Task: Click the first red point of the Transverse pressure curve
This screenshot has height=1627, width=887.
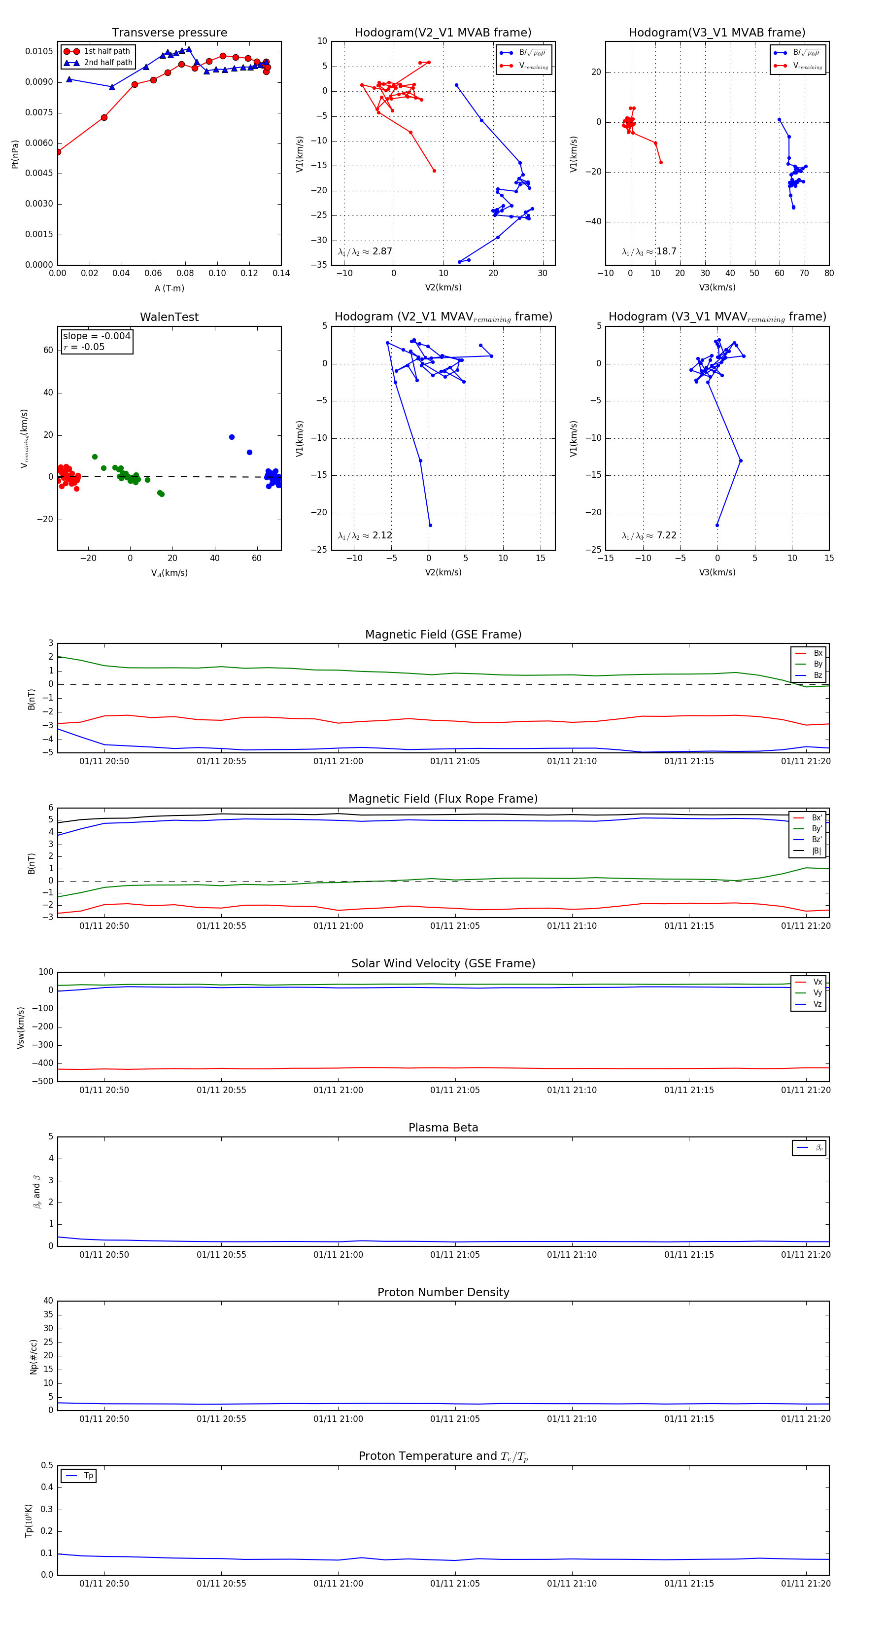Action: [58, 152]
